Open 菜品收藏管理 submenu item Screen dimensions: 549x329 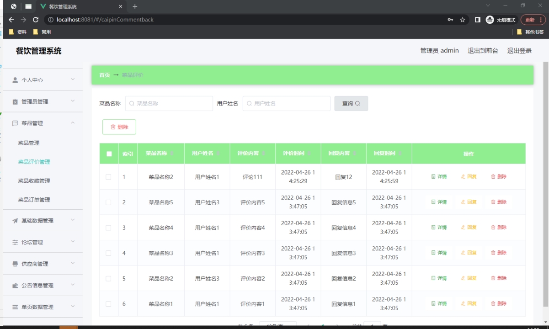pos(34,181)
